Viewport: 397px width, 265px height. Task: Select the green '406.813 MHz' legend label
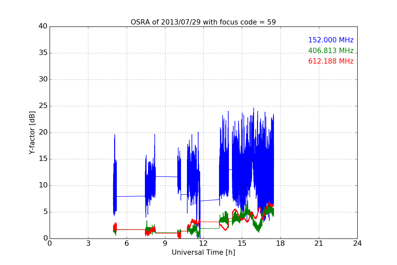[331, 51]
